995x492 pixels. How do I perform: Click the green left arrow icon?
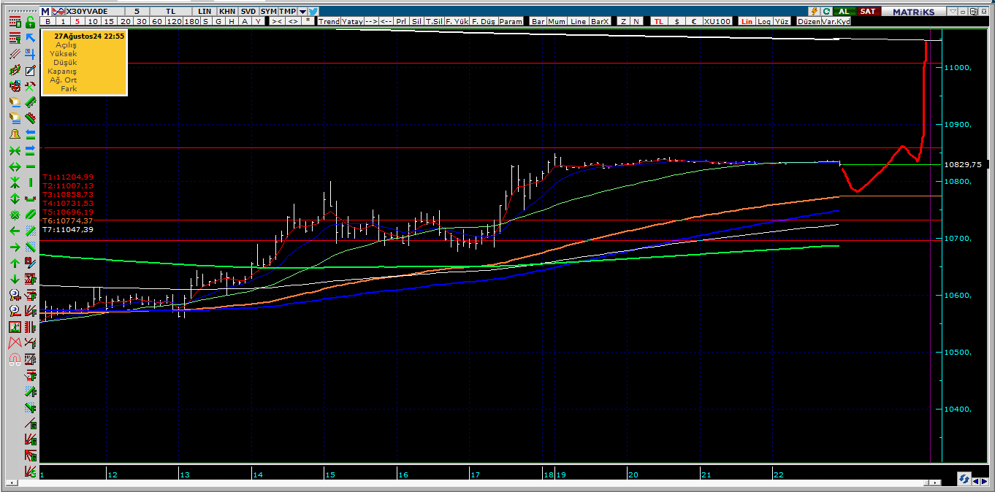point(15,231)
